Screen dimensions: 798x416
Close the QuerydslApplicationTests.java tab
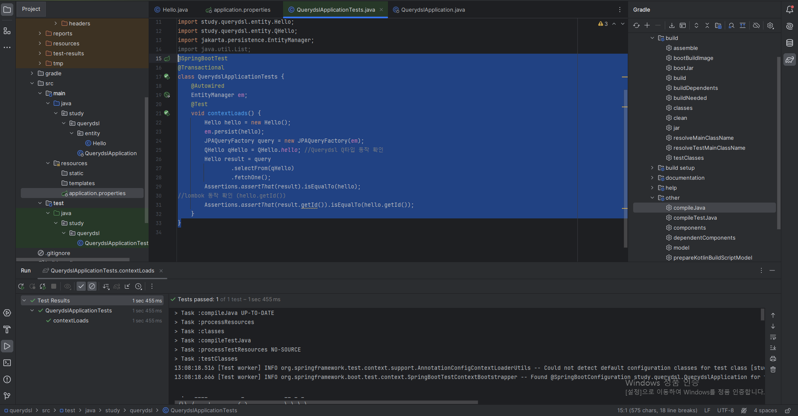click(381, 10)
